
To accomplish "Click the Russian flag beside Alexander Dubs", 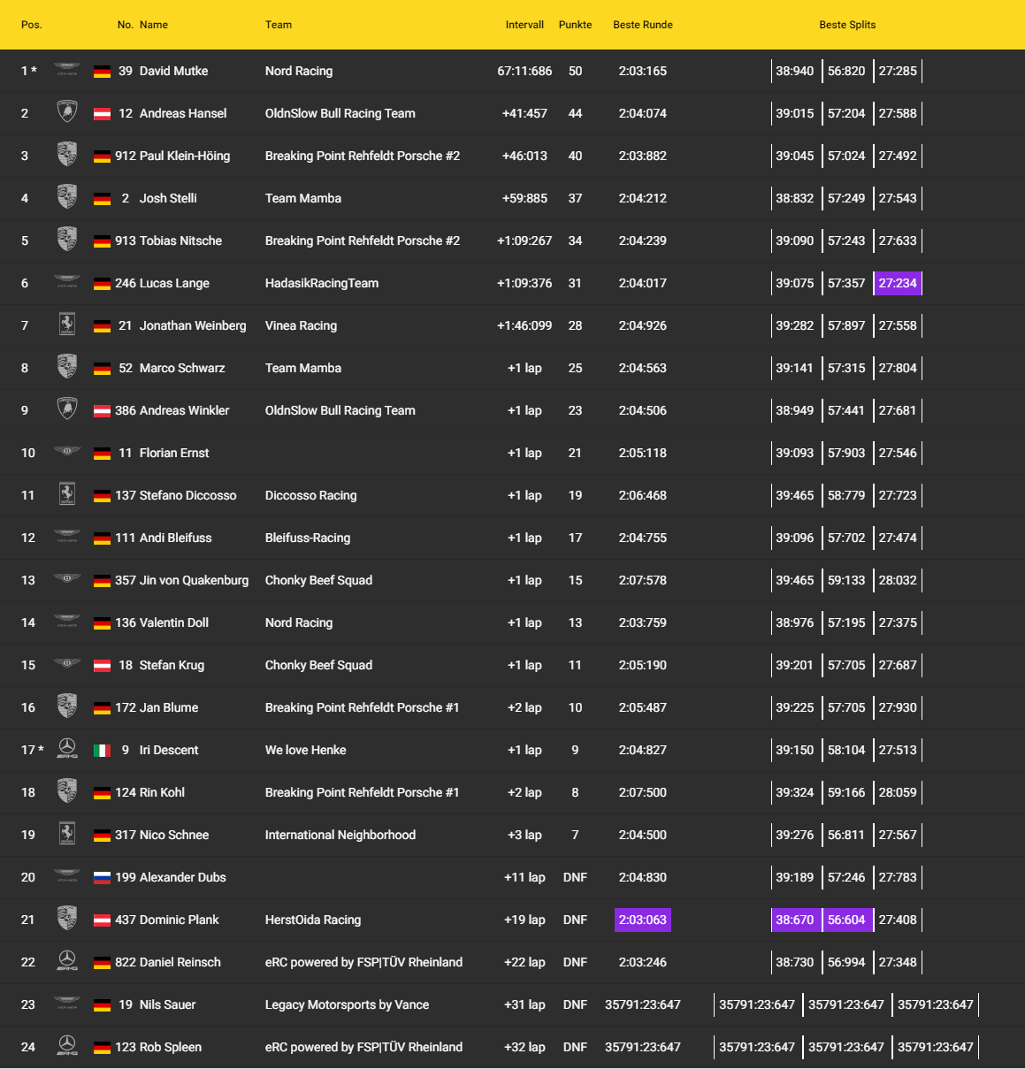I will click(103, 877).
